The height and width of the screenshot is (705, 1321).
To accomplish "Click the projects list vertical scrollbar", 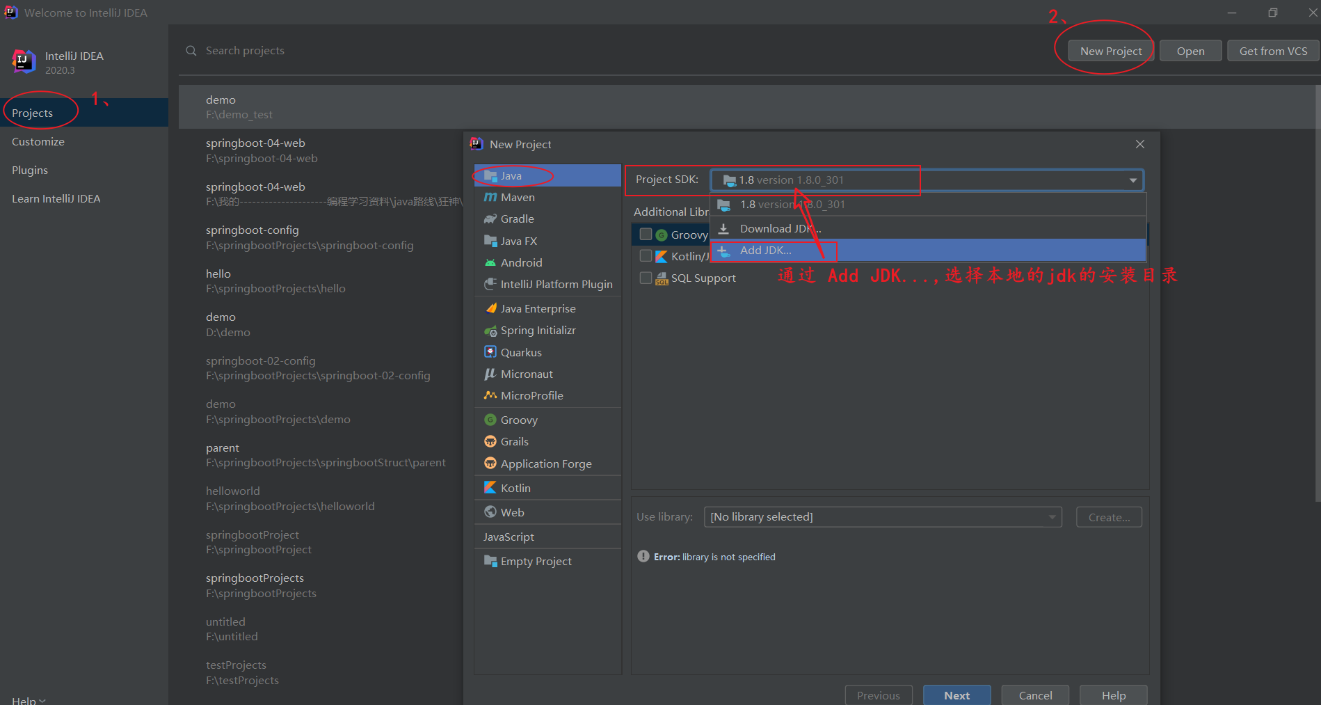I will click(1318, 292).
